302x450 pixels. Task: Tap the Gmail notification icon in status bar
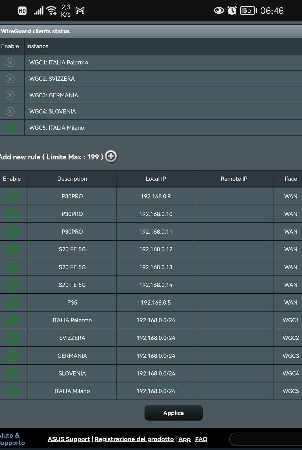80,11
